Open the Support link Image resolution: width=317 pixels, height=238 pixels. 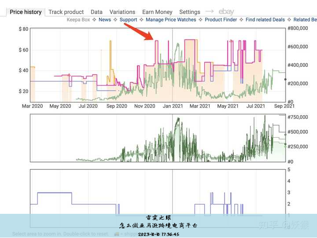128,20
